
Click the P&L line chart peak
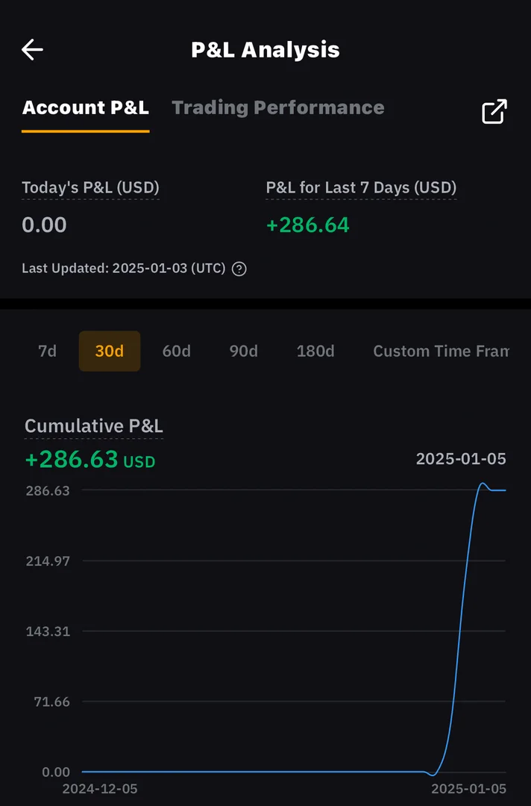[x=483, y=484]
